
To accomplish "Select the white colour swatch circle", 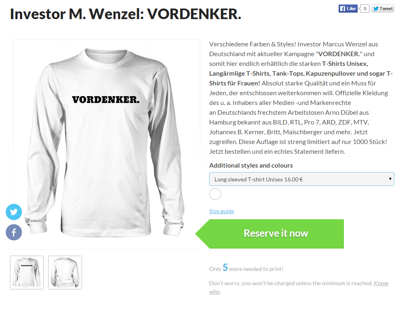I will [x=215, y=194].
